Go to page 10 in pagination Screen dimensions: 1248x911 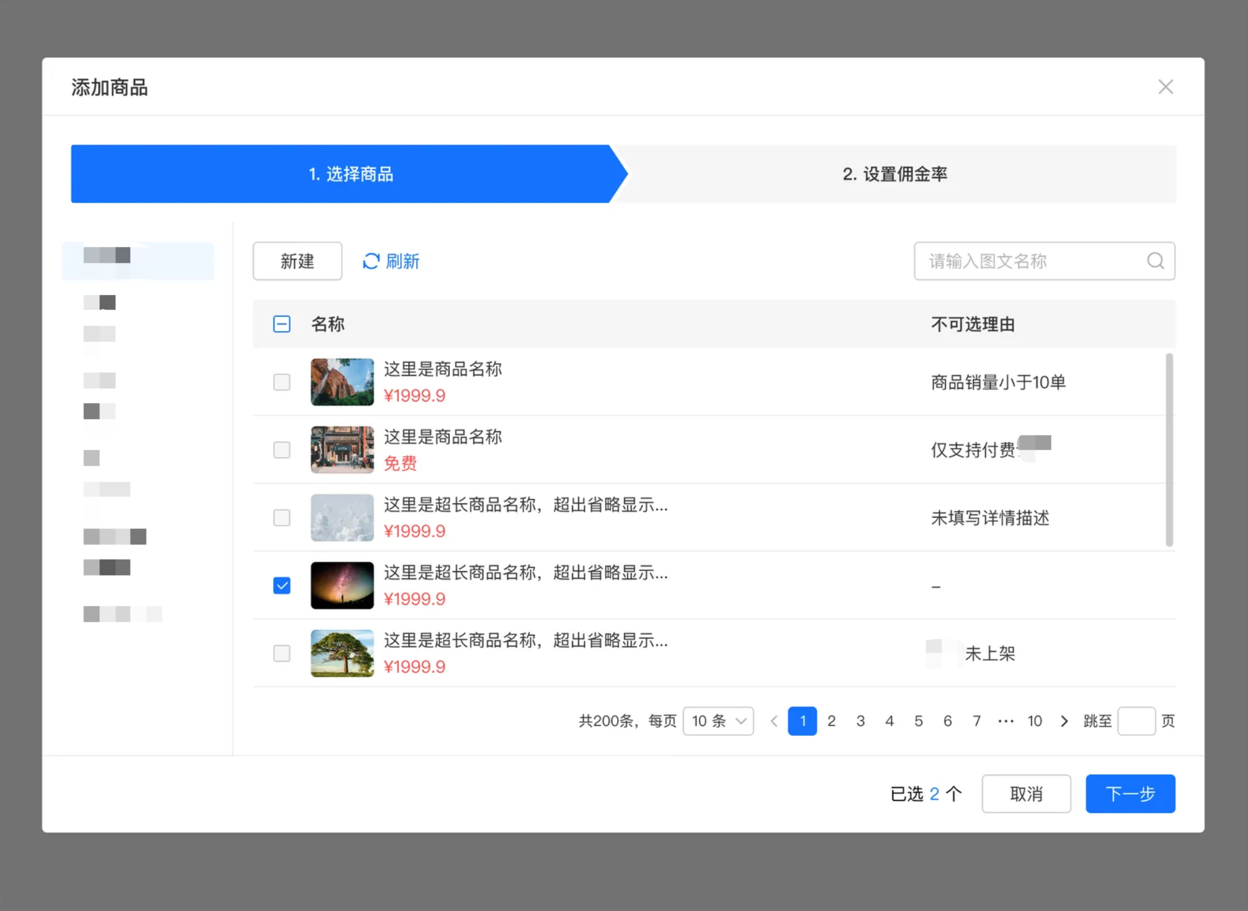1035,720
